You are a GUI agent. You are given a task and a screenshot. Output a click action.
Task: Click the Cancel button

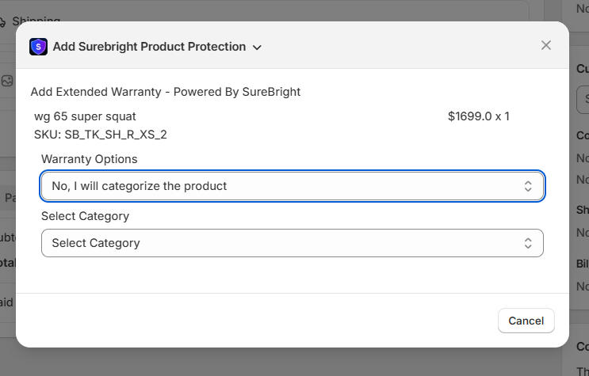point(526,321)
